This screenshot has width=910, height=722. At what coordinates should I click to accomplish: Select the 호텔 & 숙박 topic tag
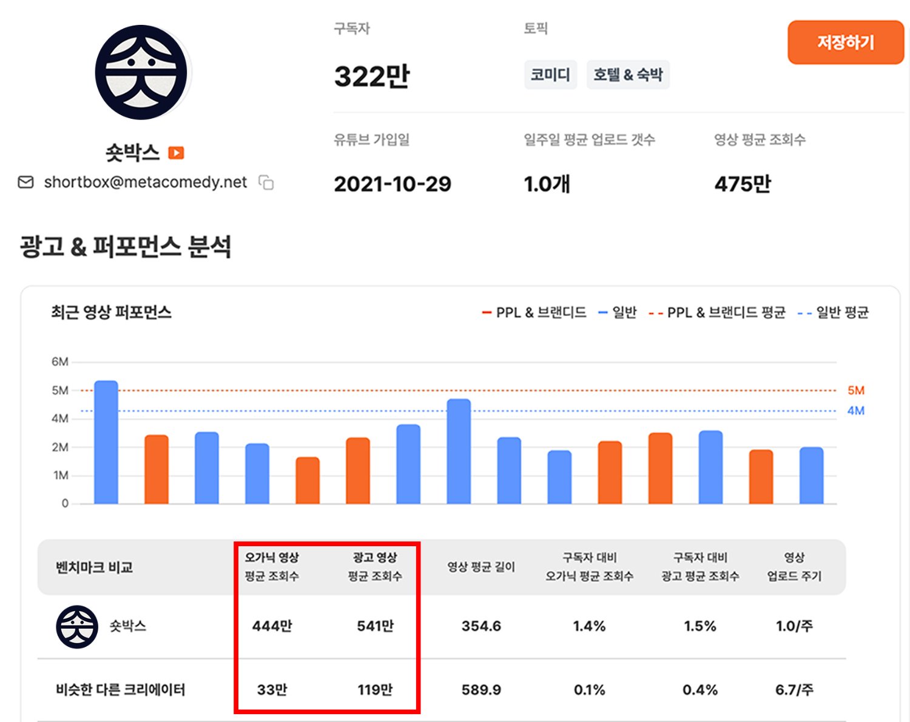628,75
